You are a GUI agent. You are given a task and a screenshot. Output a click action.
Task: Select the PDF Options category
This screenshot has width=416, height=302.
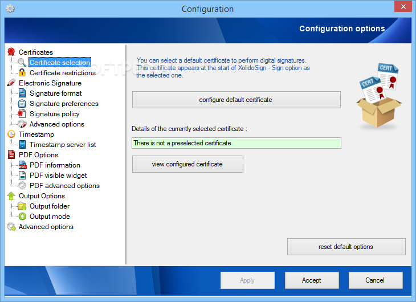38,155
